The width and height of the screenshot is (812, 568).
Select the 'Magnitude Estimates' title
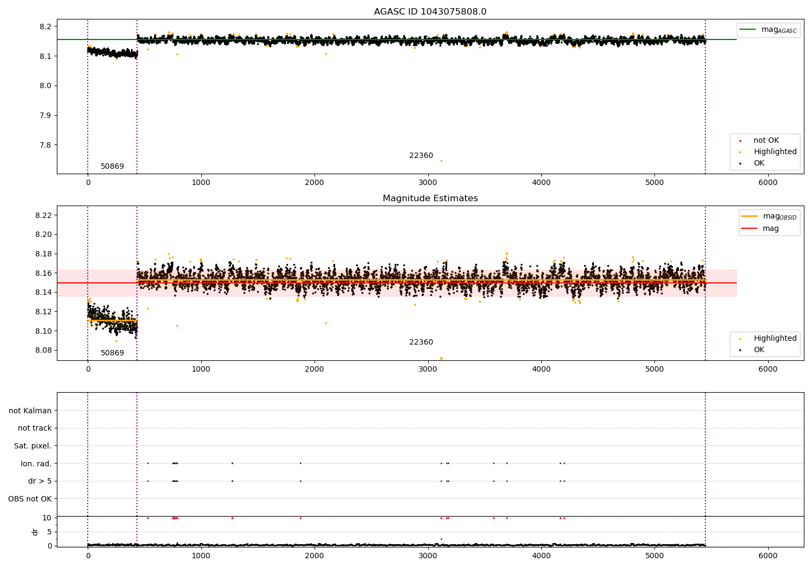(x=430, y=199)
